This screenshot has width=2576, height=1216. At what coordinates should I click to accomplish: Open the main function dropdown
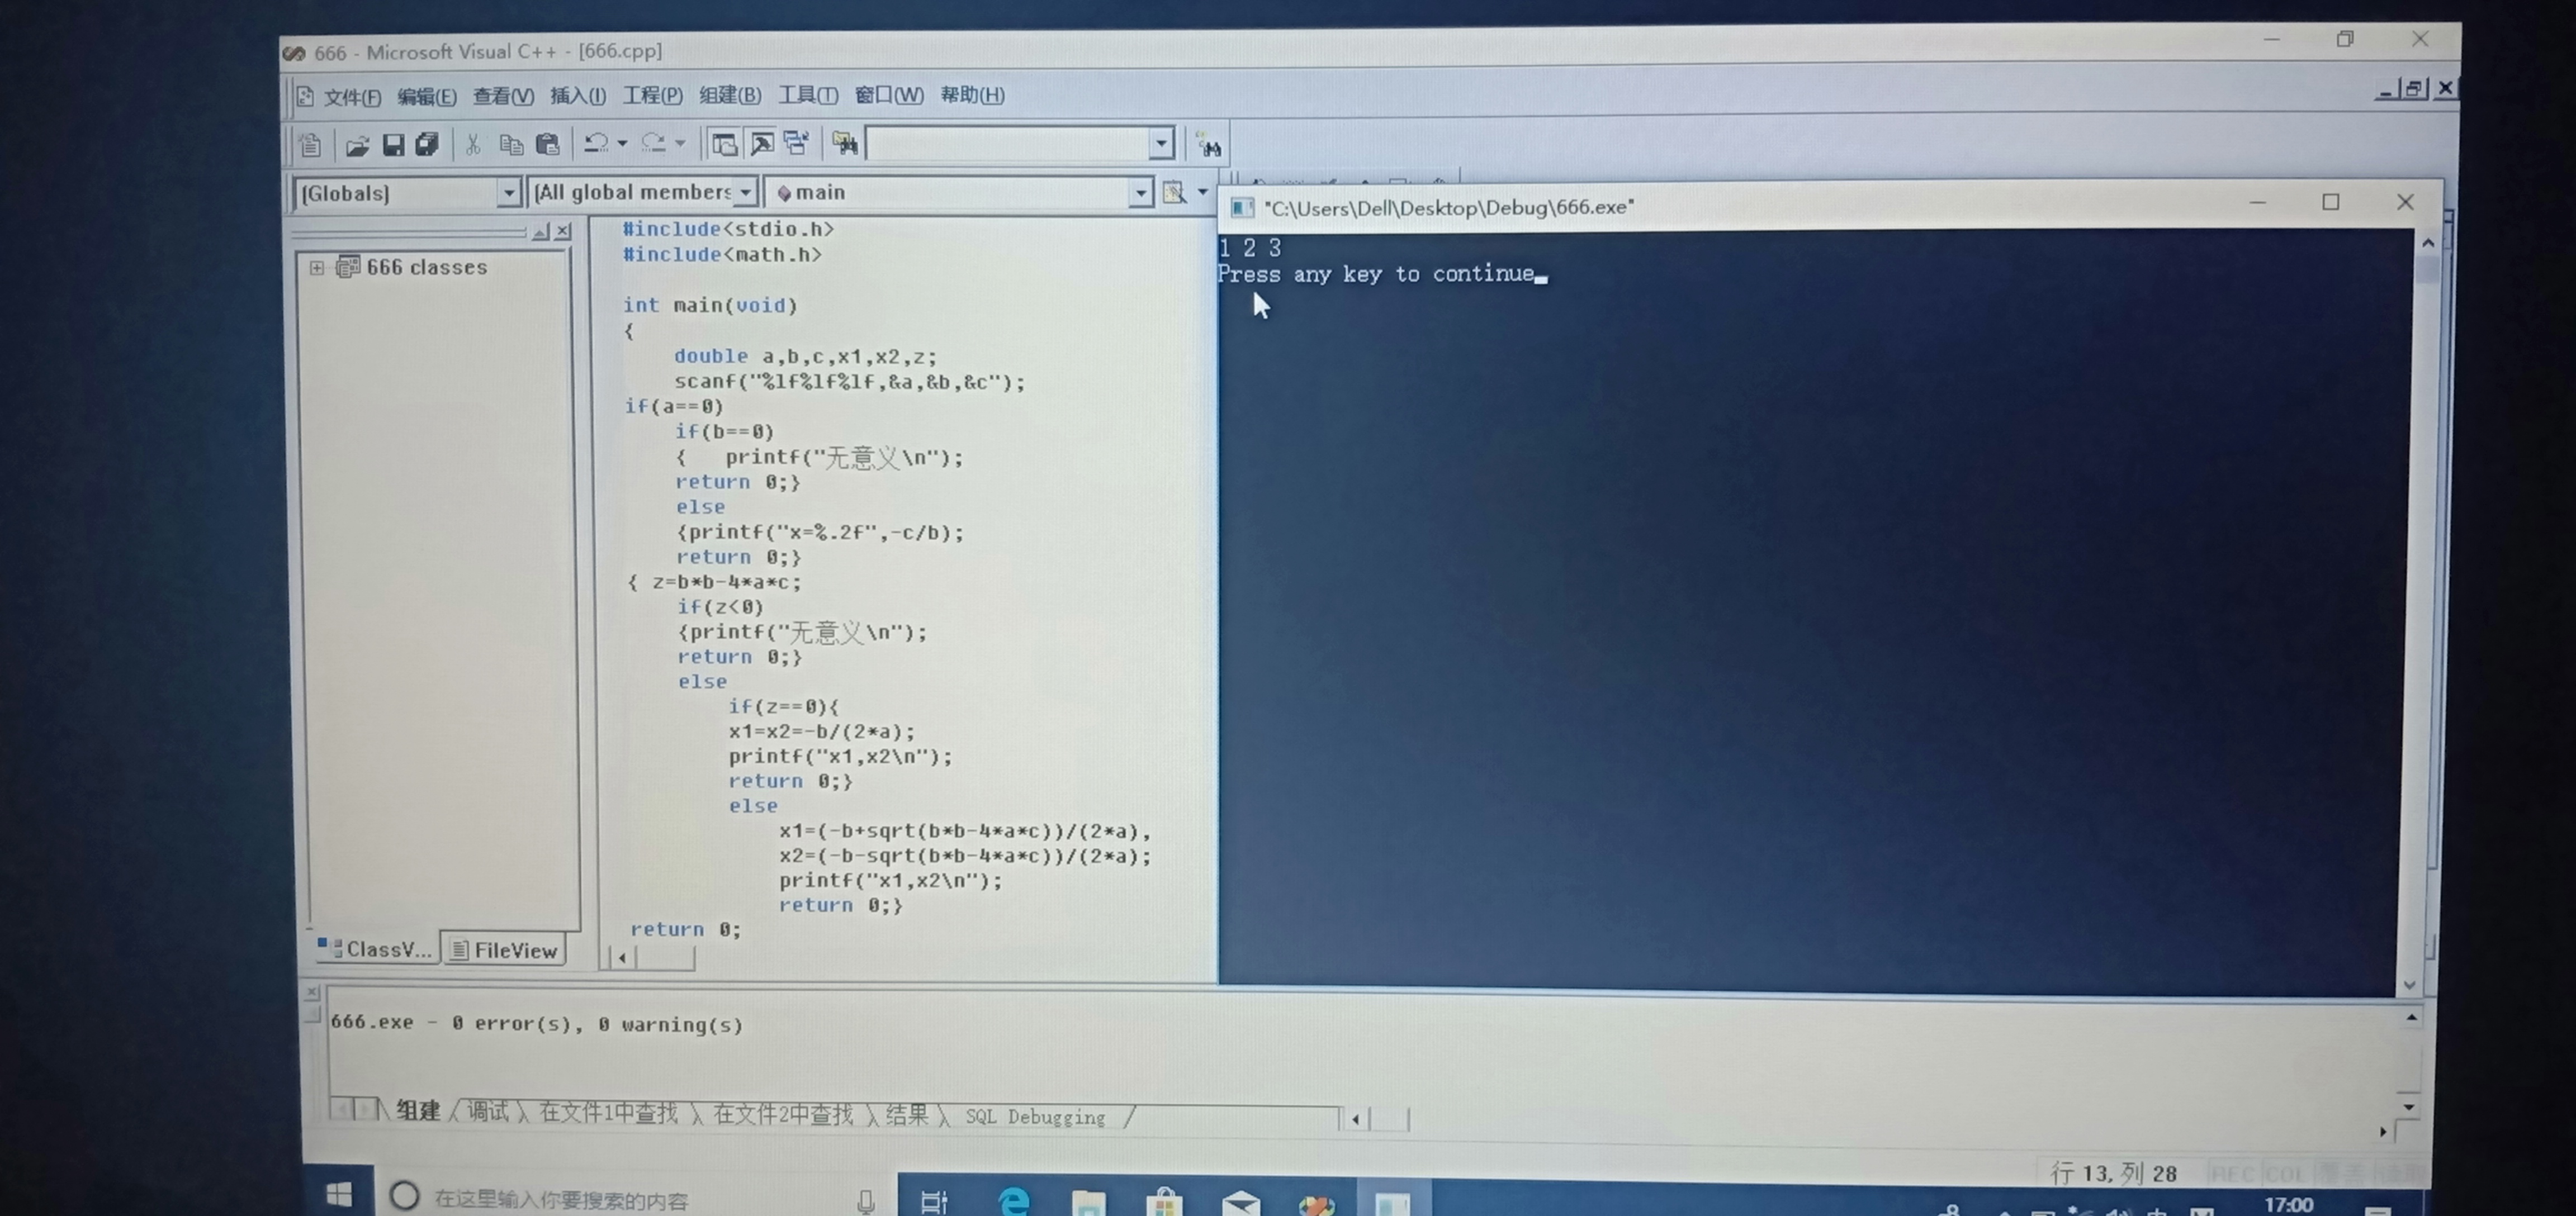pos(1140,193)
